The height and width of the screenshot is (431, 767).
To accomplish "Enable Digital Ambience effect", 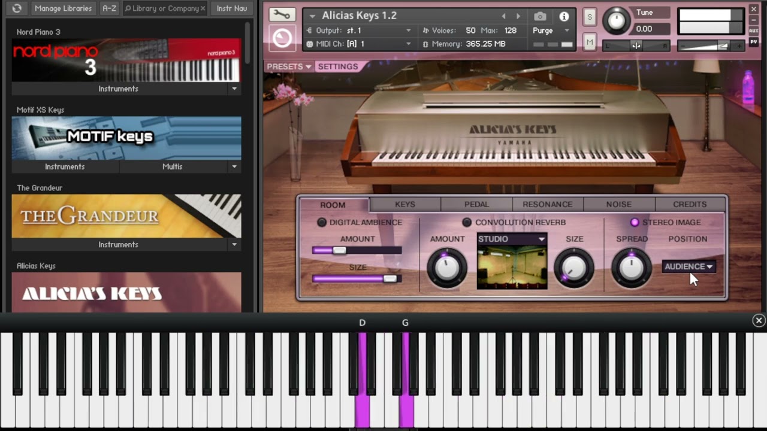I will pos(322,222).
